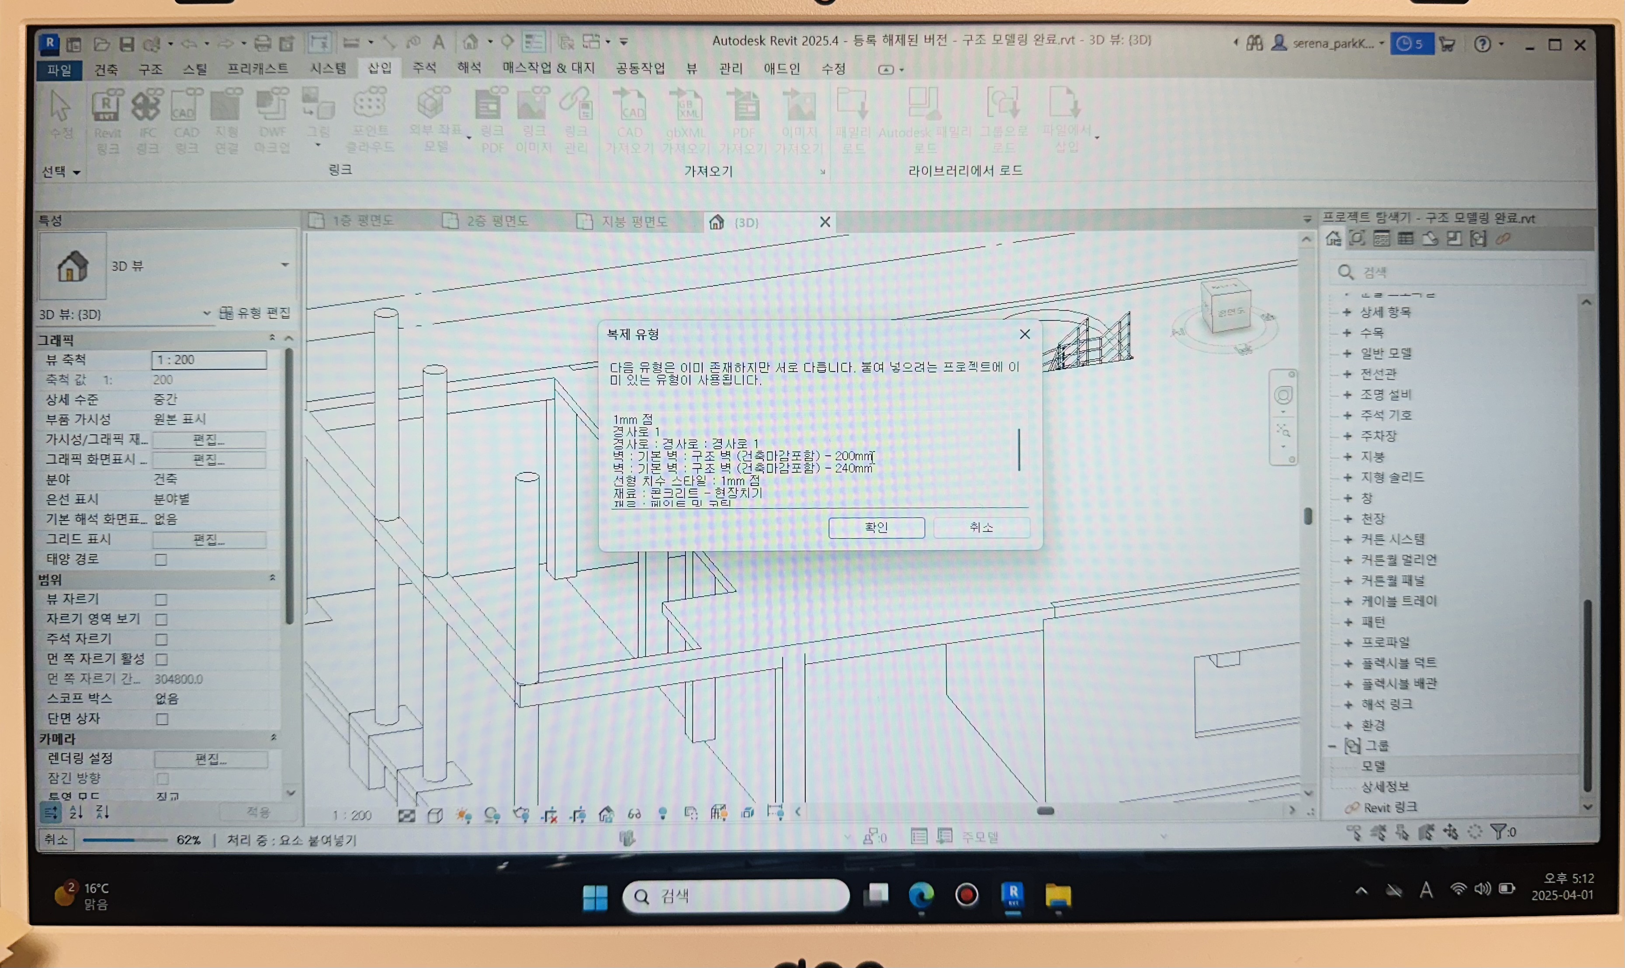Click the 유형 편집 button

click(255, 313)
